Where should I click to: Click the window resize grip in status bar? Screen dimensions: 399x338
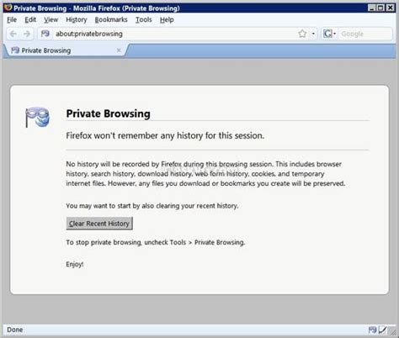(393, 331)
